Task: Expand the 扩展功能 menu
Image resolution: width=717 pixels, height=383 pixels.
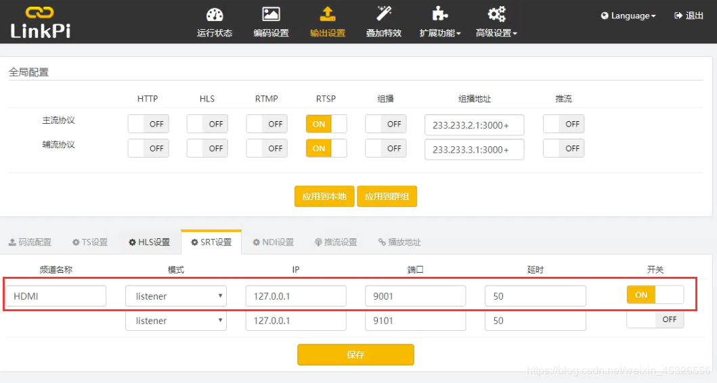Action: (440, 33)
